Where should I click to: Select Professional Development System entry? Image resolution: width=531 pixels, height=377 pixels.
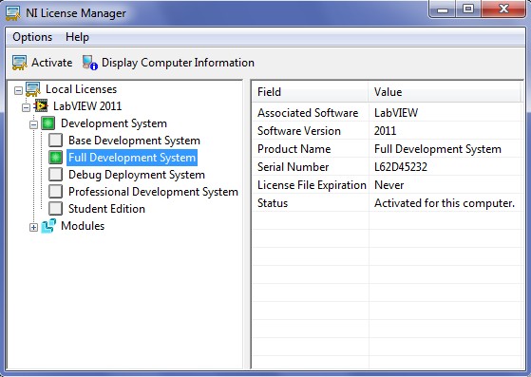click(153, 192)
